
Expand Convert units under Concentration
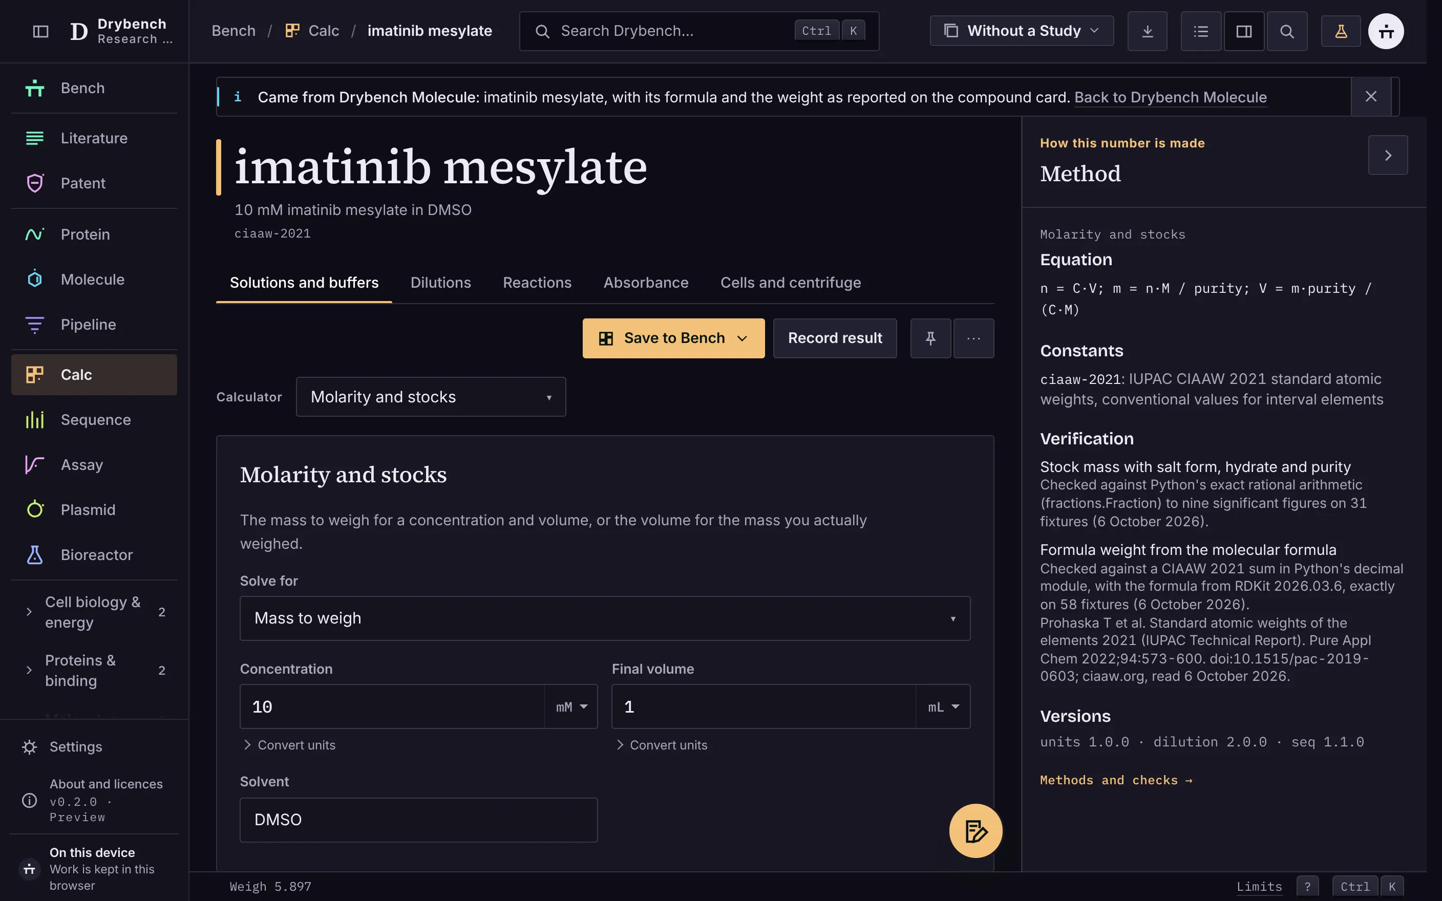(289, 745)
